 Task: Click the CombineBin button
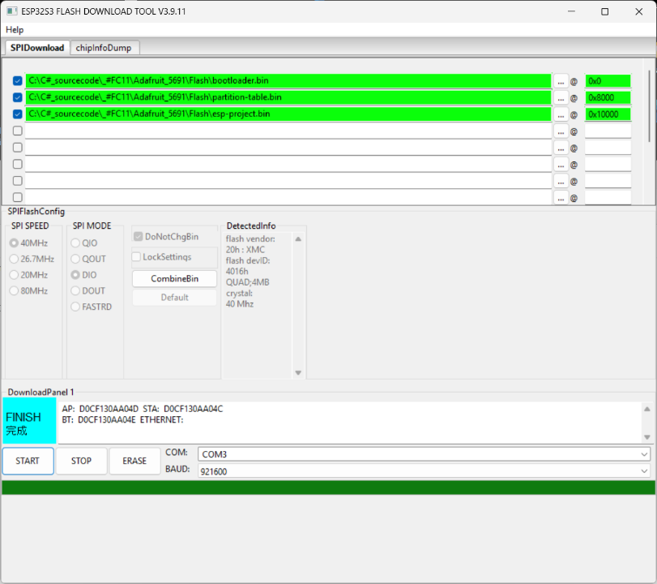click(174, 278)
